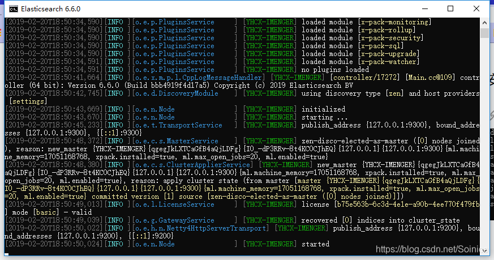494x260 pixels.
Task: Click the '[controller/17272]' text
Action: (364, 77)
